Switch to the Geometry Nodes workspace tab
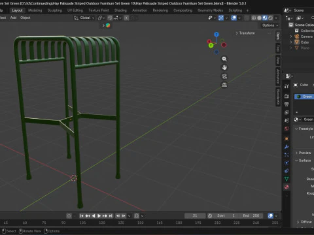314x235 pixels. [x=210, y=10]
